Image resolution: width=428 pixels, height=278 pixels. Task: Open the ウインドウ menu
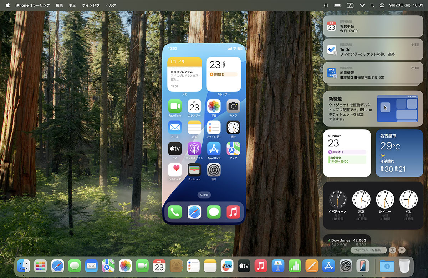(x=91, y=5)
